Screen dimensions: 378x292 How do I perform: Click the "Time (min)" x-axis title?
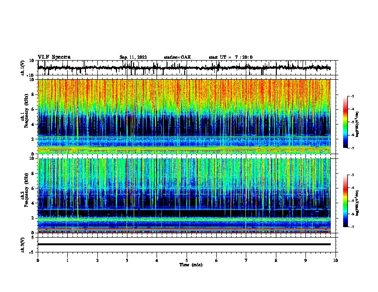pos(191,265)
